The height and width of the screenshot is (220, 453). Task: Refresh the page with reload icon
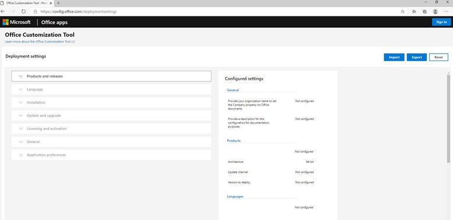(x=23, y=12)
